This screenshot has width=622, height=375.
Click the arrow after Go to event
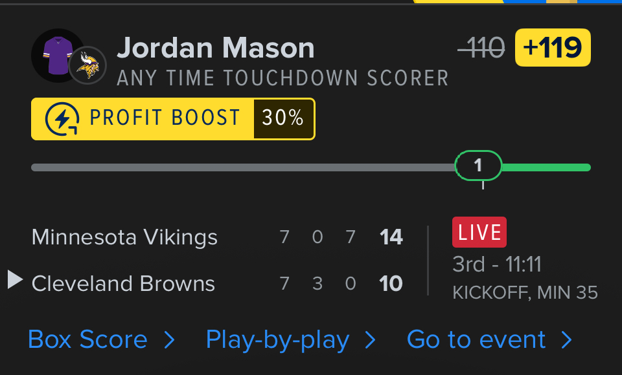click(567, 340)
